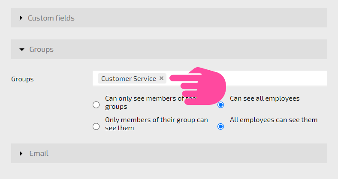
Task: Click 'Only members of their group' label text
Action: pyautogui.click(x=157, y=124)
